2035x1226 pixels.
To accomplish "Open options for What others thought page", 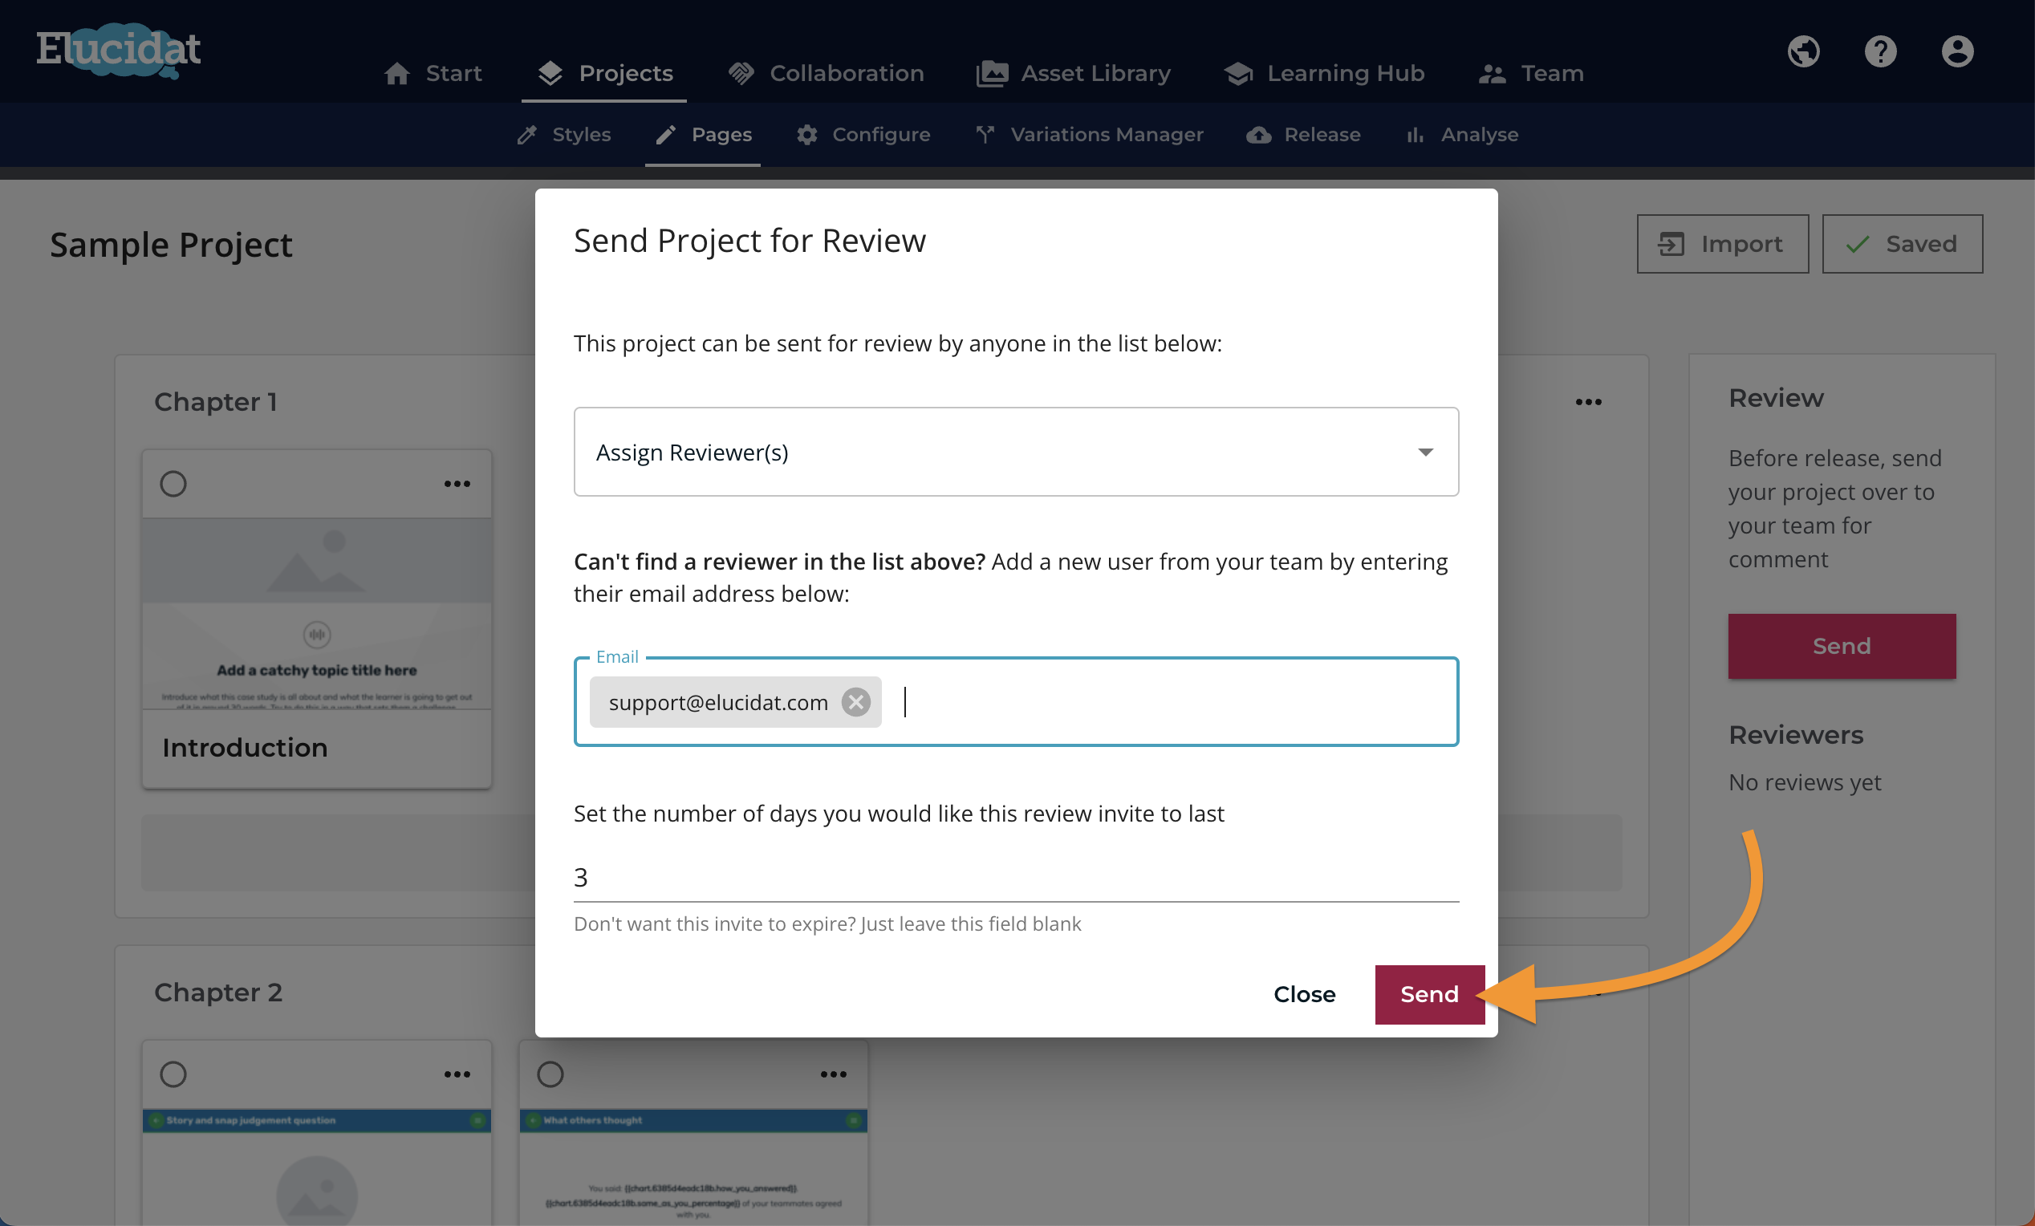I will [x=833, y=1074].
